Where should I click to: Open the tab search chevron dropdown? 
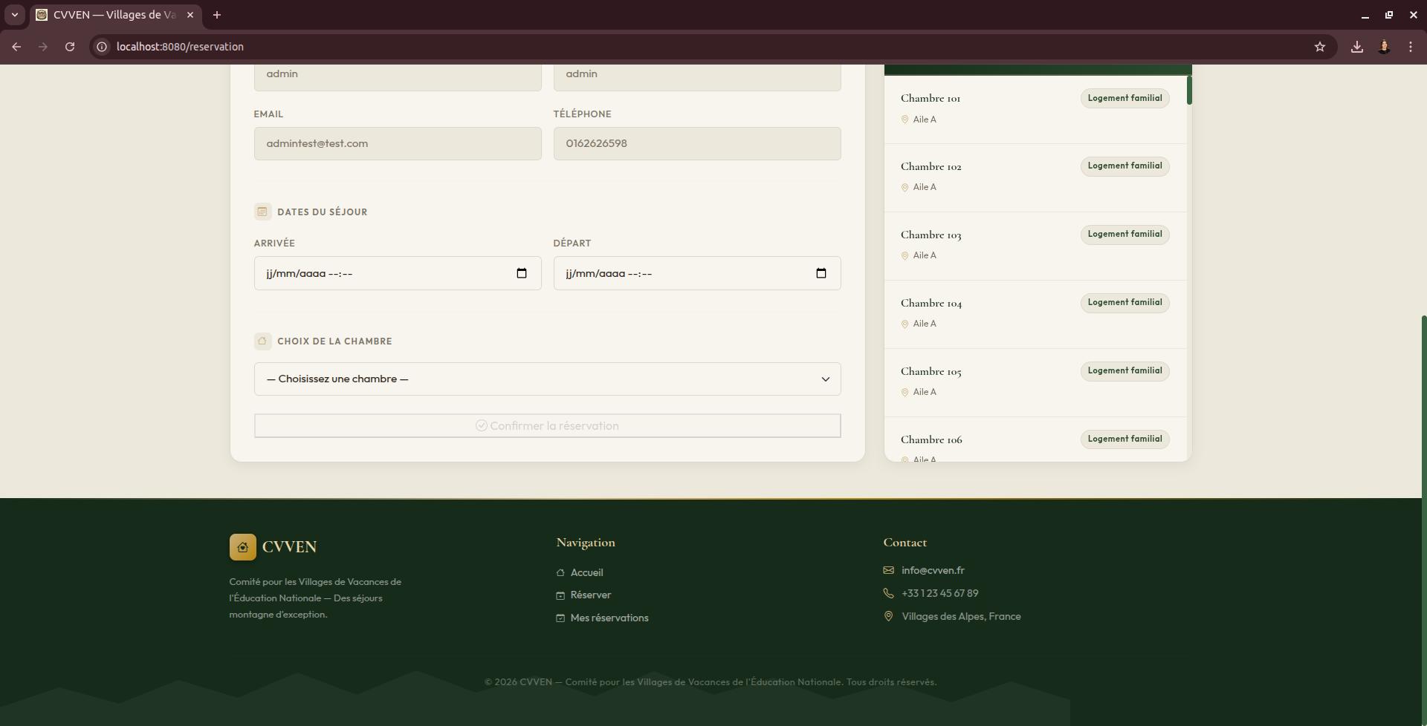click(x=14, y=15)
